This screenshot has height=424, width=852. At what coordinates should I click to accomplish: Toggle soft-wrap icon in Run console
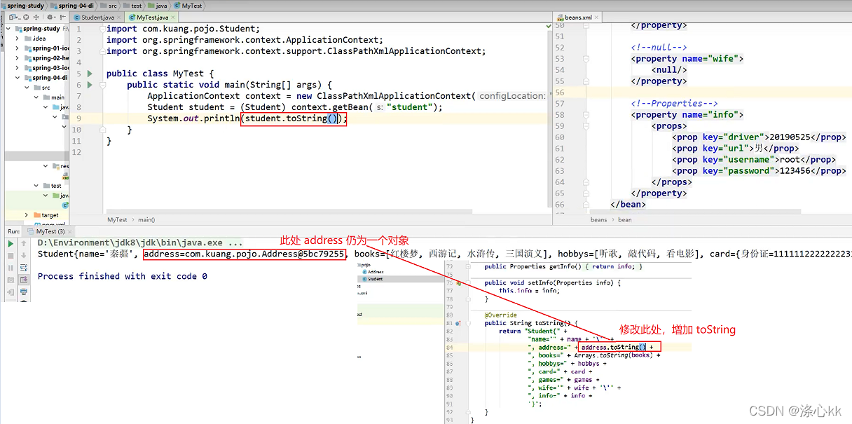pyautogui.click(x=24, y=268)
